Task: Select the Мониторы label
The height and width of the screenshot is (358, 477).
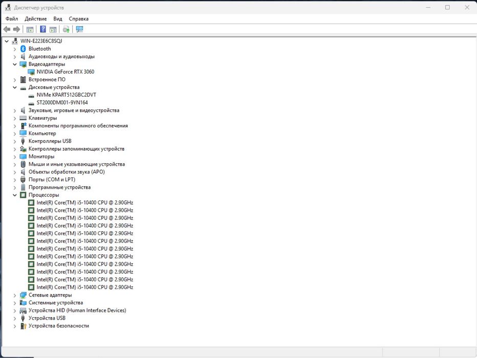Action: 41,156
